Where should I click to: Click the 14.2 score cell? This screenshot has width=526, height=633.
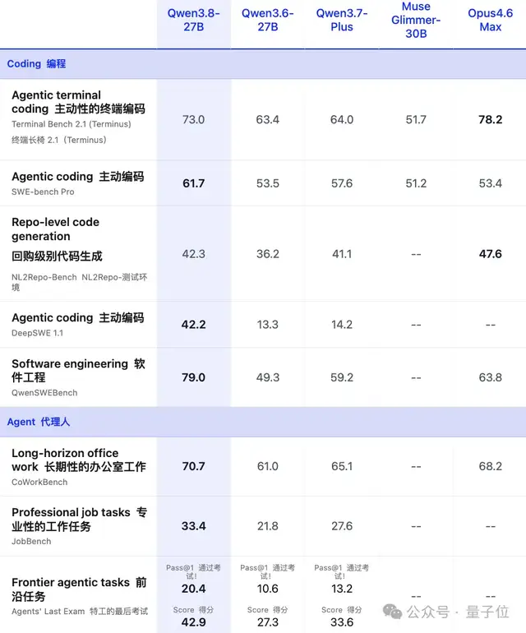[342, 325]
